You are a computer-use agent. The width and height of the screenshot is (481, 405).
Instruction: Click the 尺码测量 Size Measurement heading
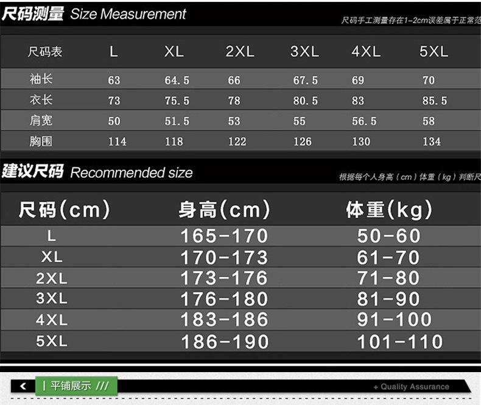pos(94,14)
